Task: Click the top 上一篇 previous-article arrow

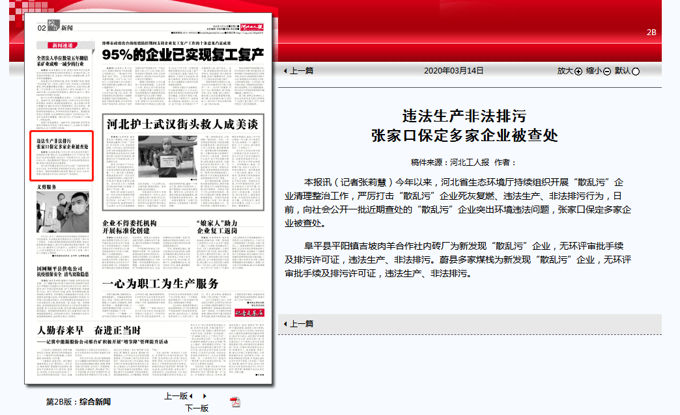Action: coord(285,71)
